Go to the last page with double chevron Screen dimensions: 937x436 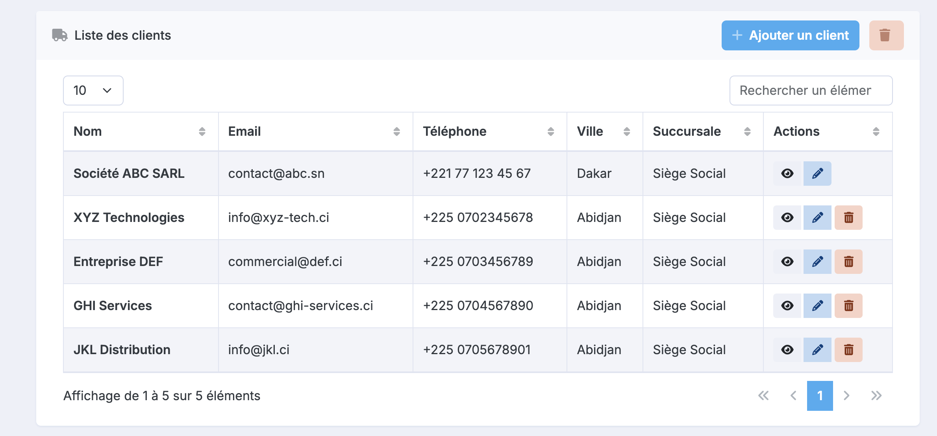[876, 396]
